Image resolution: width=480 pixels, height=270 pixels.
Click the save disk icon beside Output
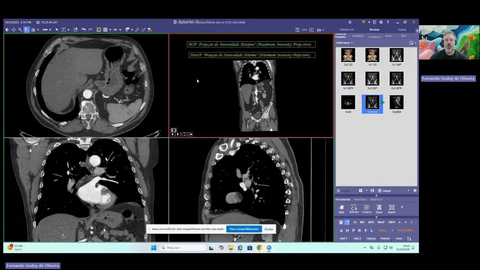pyautogui.click(x=372, y=190)
